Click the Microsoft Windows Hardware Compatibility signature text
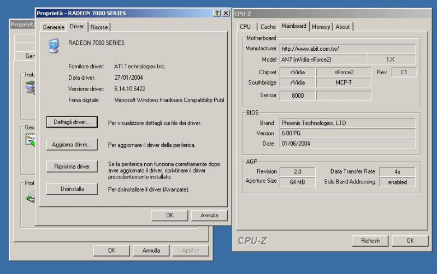The image size is (437, 274). point(169,100)
